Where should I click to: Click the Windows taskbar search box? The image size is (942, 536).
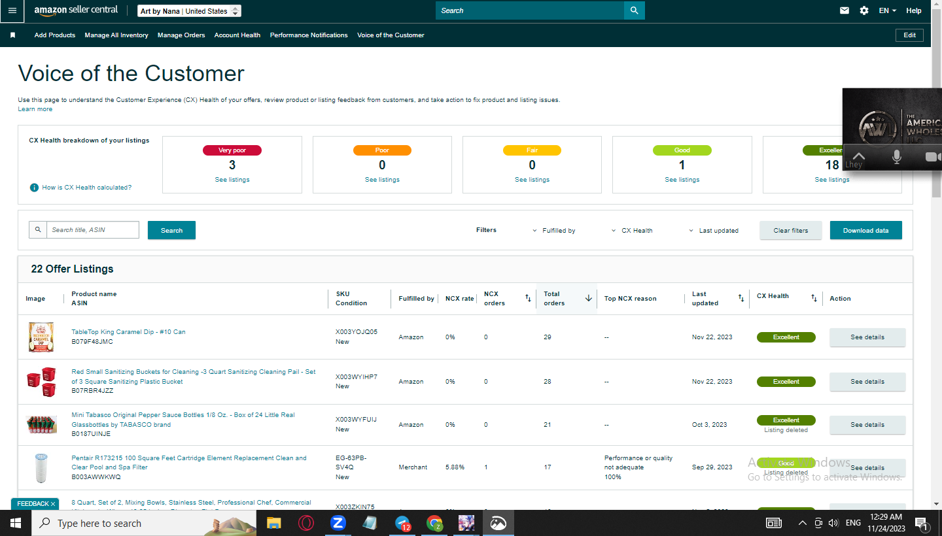(x=143, y=523)
